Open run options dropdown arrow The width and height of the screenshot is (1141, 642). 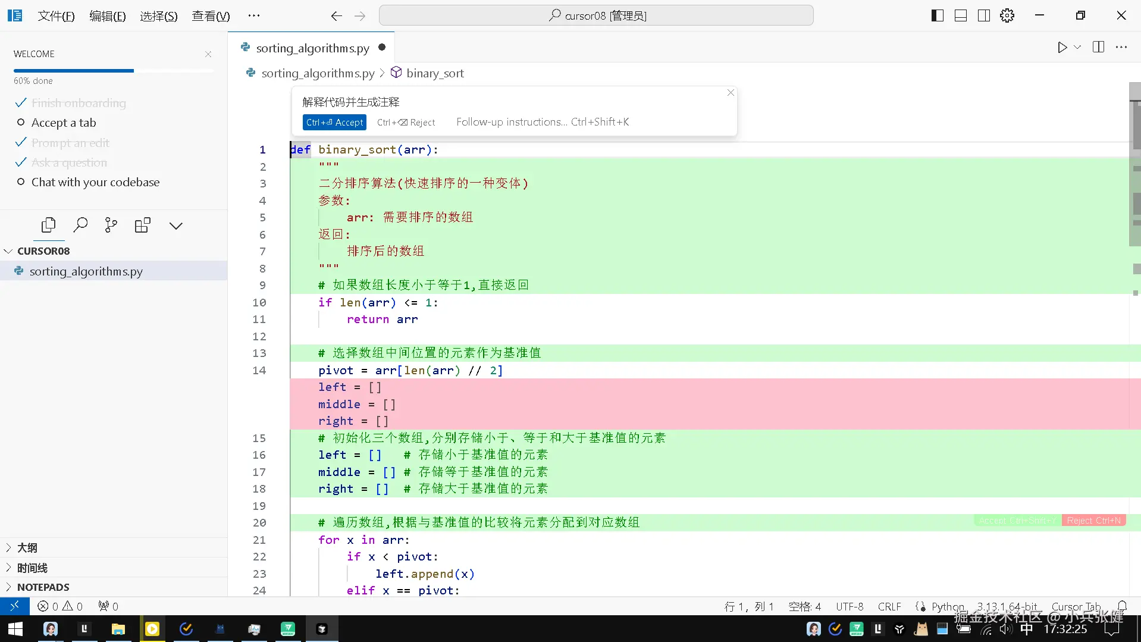click(x=1077, y=48)
